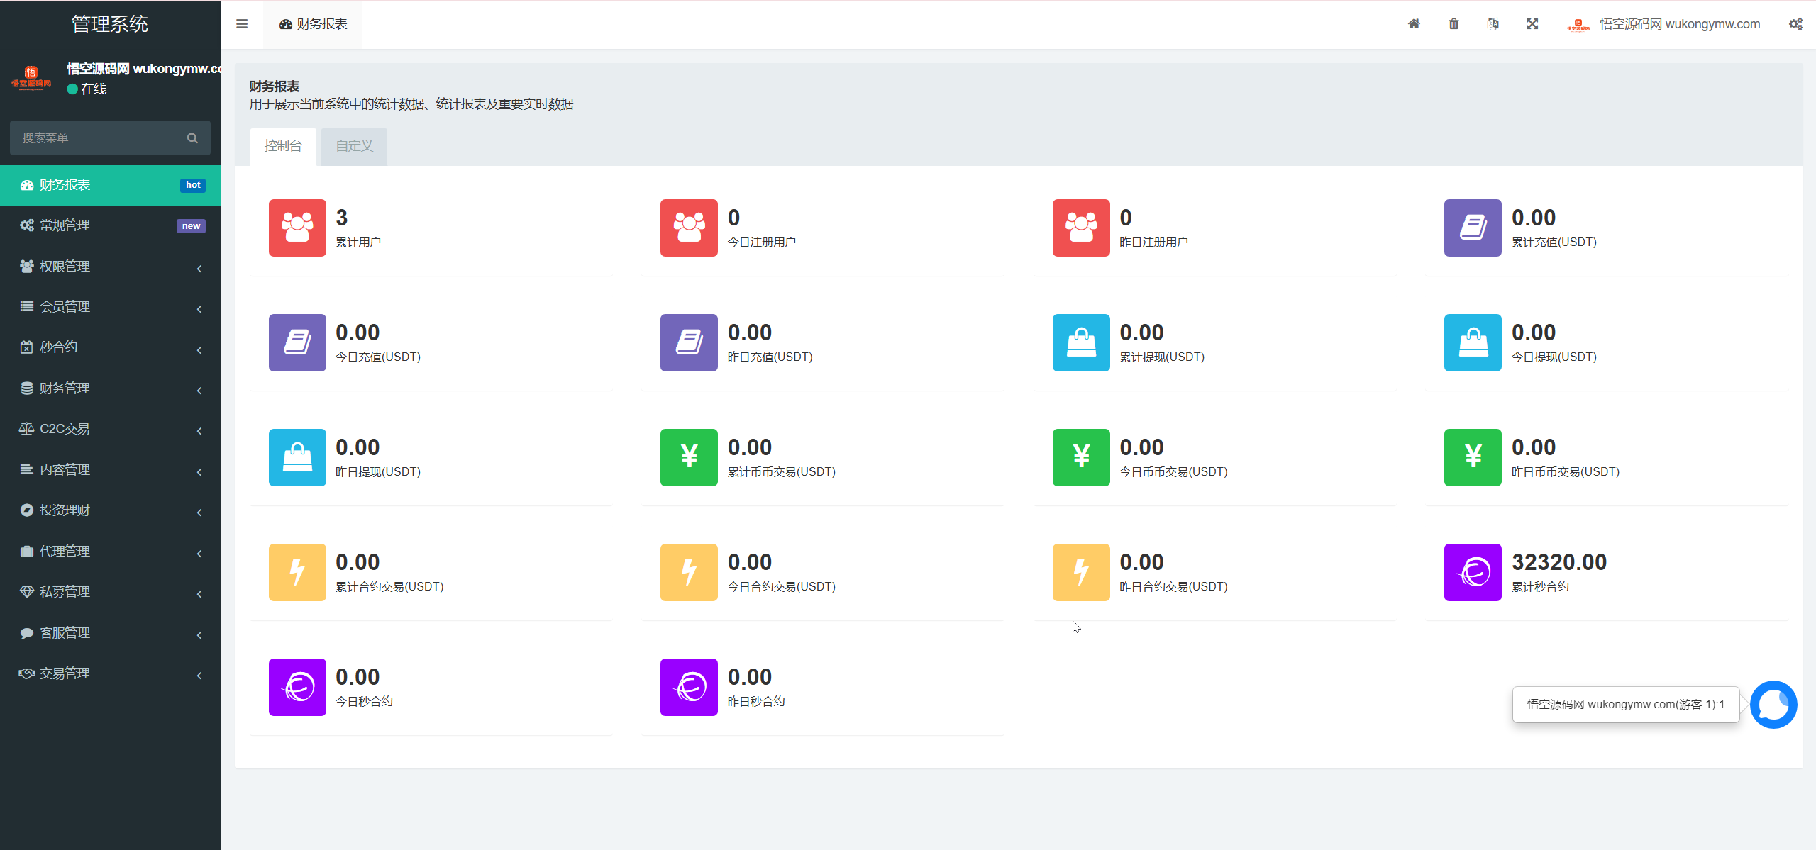Click the sidebar user avatar
This screenshot has height=850, width=1816.
pos(31,78)
